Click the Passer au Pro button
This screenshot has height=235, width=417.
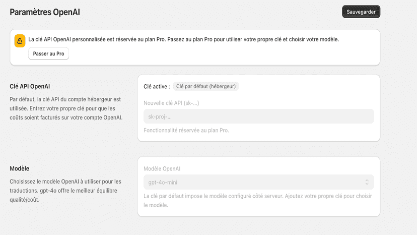pos(48,53)
